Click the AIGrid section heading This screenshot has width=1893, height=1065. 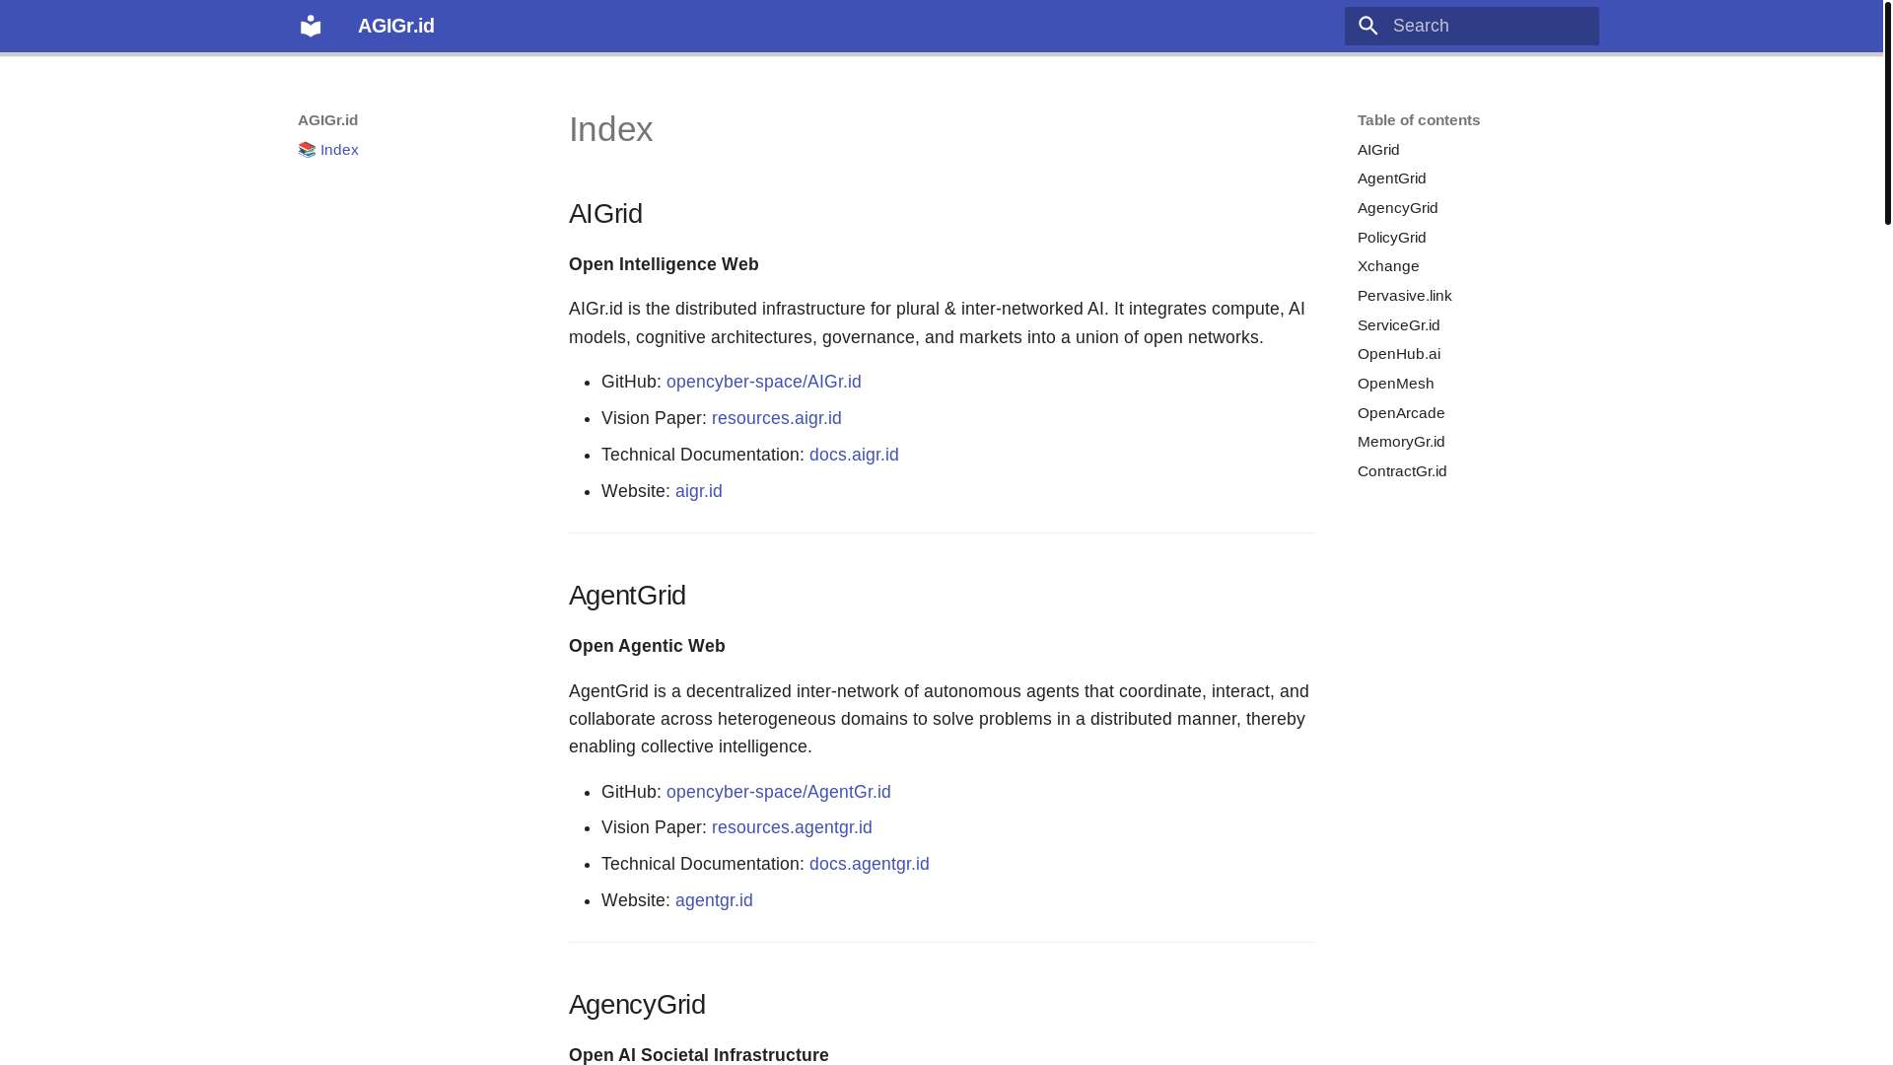pyautogui.click(x=605, y=214)
